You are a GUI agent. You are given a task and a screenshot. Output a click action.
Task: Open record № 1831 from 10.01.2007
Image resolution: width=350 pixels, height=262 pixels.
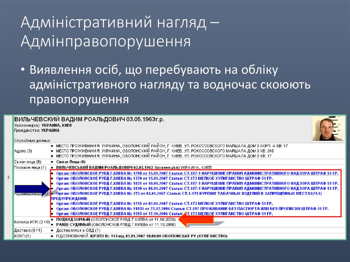click(195, 183)
